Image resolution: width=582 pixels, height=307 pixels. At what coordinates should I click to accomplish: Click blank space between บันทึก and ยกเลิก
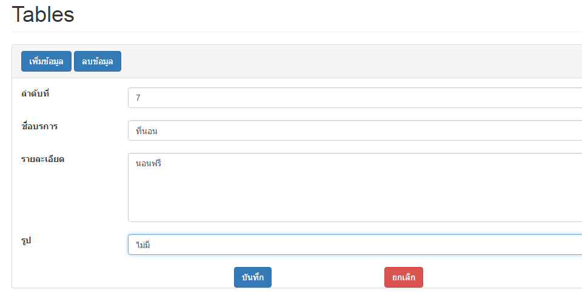tap(327, 277)
